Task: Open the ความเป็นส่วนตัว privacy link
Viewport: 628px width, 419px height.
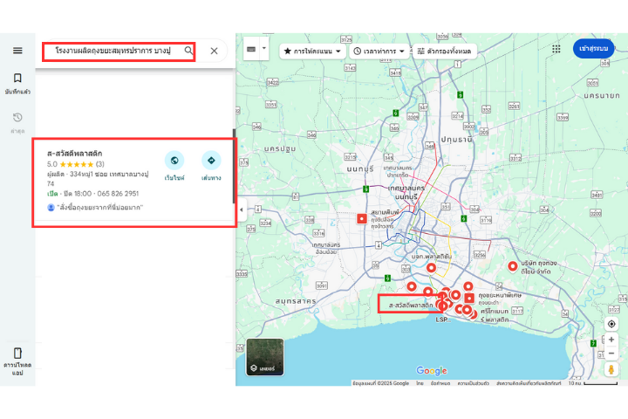Action: pos(473,383)
